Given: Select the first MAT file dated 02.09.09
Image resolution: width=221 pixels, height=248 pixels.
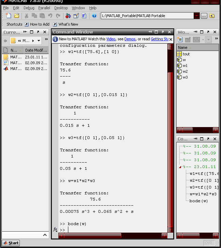Looking at the screenshot, I should click(x=25, y=63).
